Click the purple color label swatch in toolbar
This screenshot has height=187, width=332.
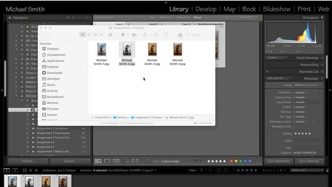250,161
